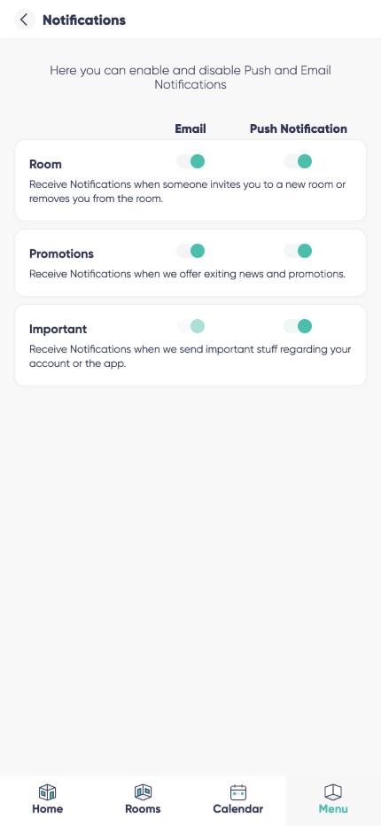Open the Home tab label
Image resolution: width=381 pixels, height=826 pixels.
(x=48, y=808)
